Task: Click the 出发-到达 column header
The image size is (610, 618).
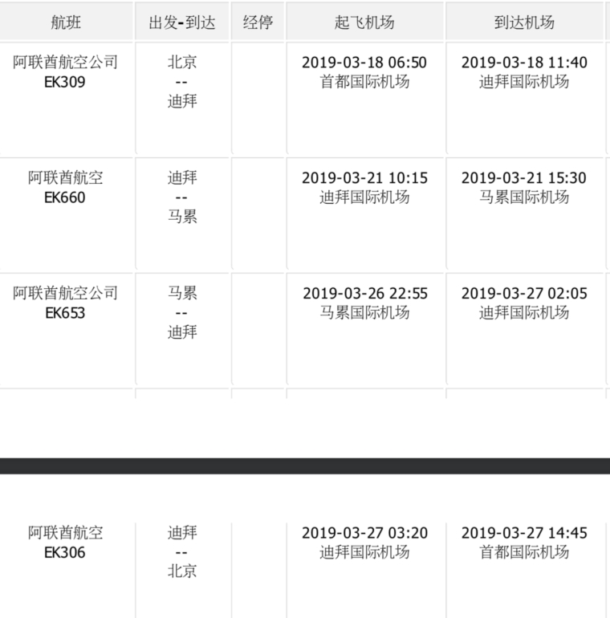Action: click(182, 22)
